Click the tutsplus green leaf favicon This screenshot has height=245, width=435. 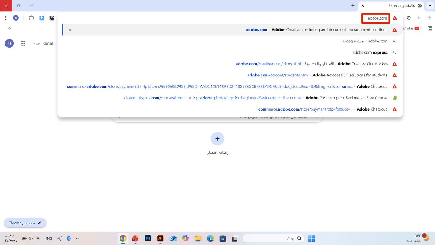(x=395, y=98)
